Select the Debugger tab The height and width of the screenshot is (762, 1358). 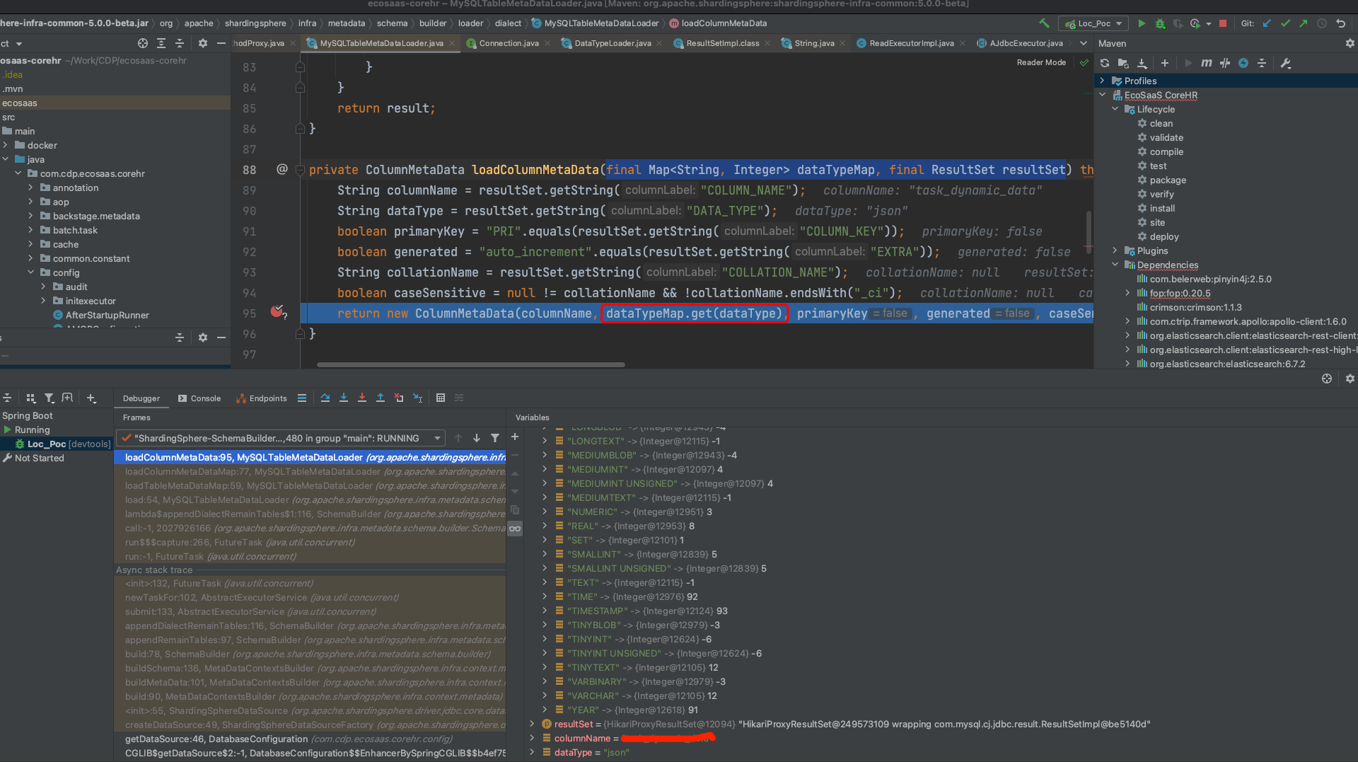pos(141,398)
